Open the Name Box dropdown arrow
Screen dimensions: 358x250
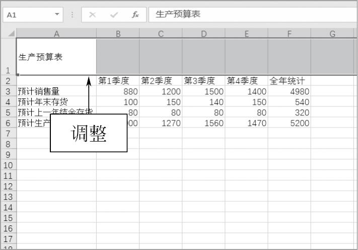[57, 15]
